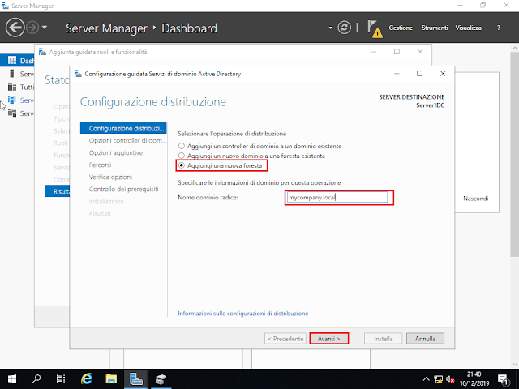Select radio Aggiungi un nuovo dominio a foresta
The image size is (519, 389).
[182, 156]
